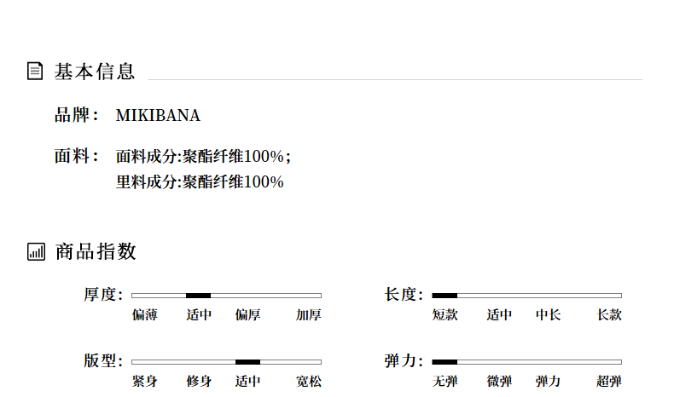Select the 短款 length label

pos(445,315)
